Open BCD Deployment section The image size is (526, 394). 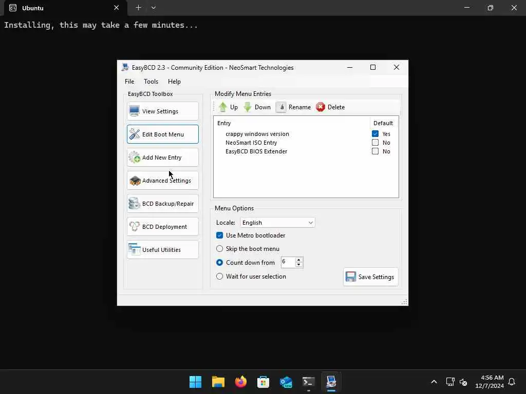click(x=163, y=227)
